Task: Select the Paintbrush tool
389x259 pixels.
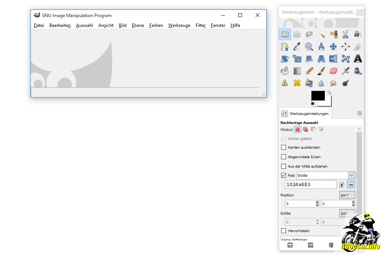Action: (x=321, y=71)
